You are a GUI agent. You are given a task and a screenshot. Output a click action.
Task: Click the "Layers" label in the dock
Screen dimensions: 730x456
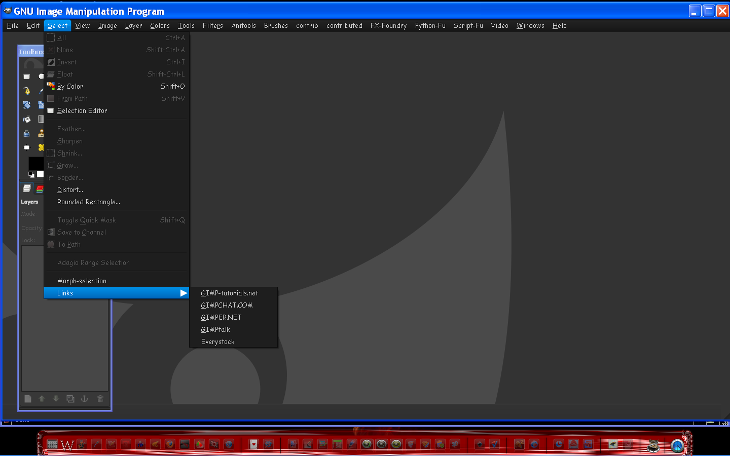29,202
